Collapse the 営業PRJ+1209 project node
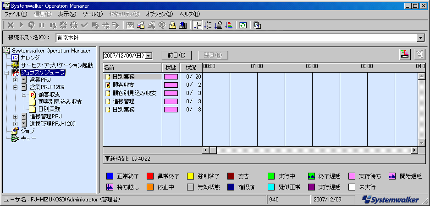Image resolution: width=430 pixels, height=206 pixels. pyautogui.click(x=16, y=87)
